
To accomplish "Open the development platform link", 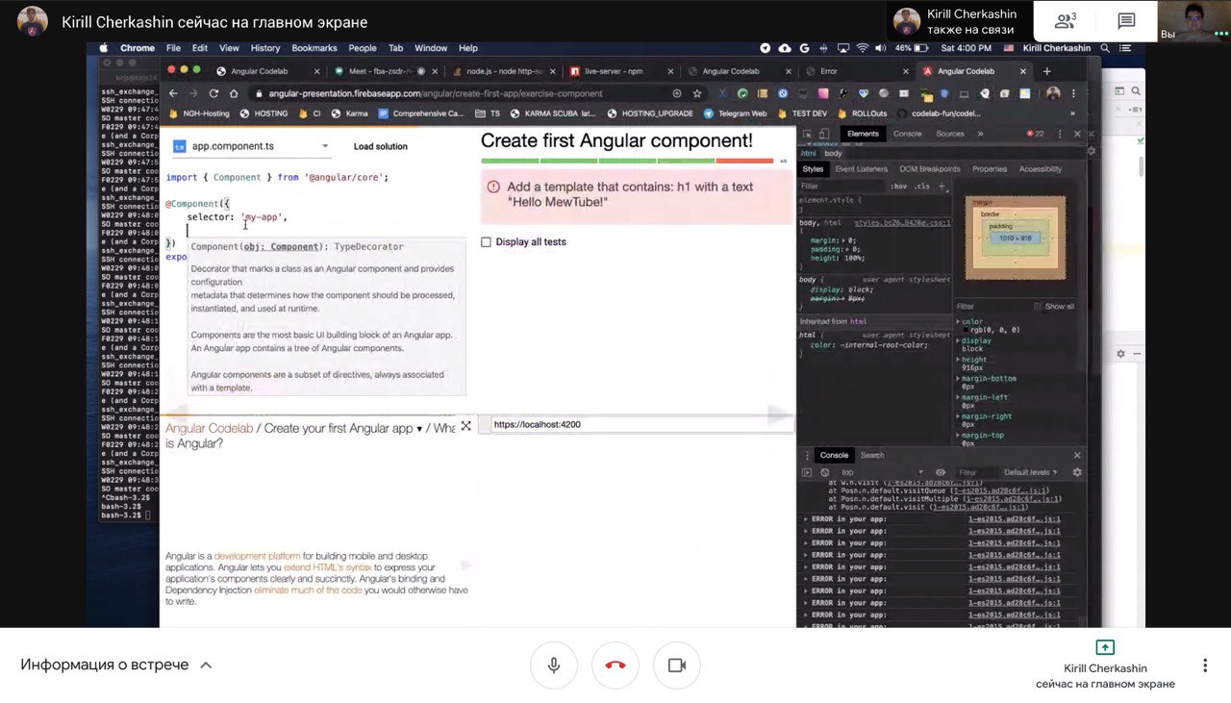I will click(258, 556).
